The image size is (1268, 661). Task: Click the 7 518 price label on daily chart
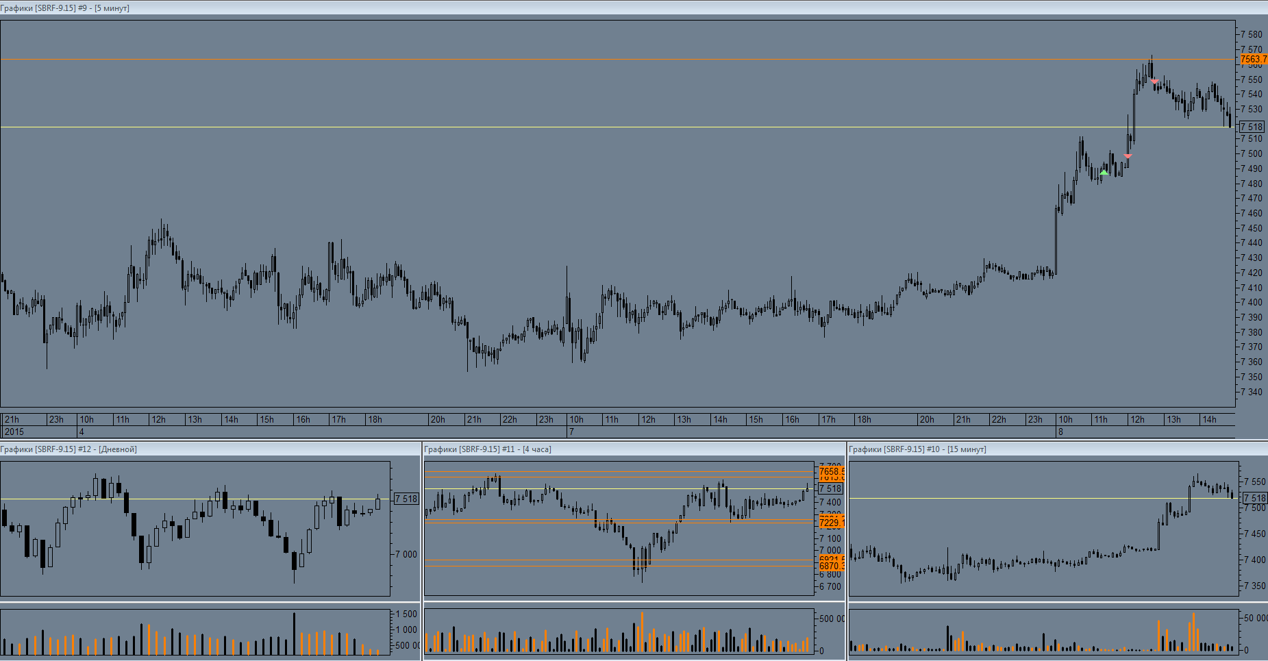tap(406, 499)
